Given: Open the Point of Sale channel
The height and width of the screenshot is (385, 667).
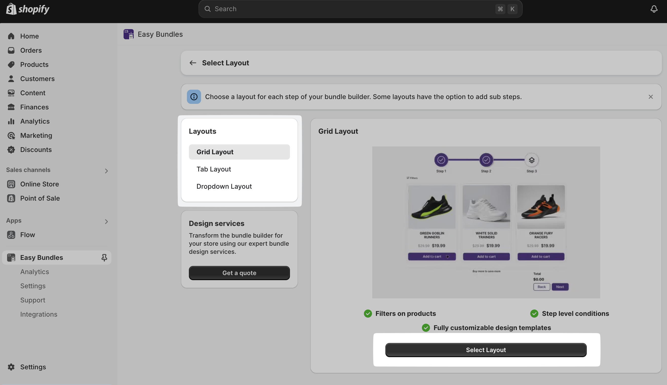Looking at the screenshot, I should click(x=40, y=198).
